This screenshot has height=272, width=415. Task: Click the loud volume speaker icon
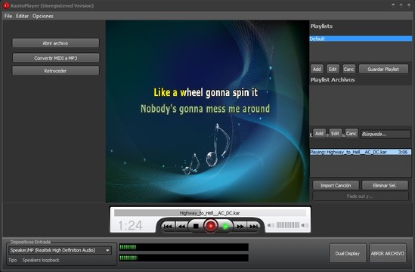[305, 225]
